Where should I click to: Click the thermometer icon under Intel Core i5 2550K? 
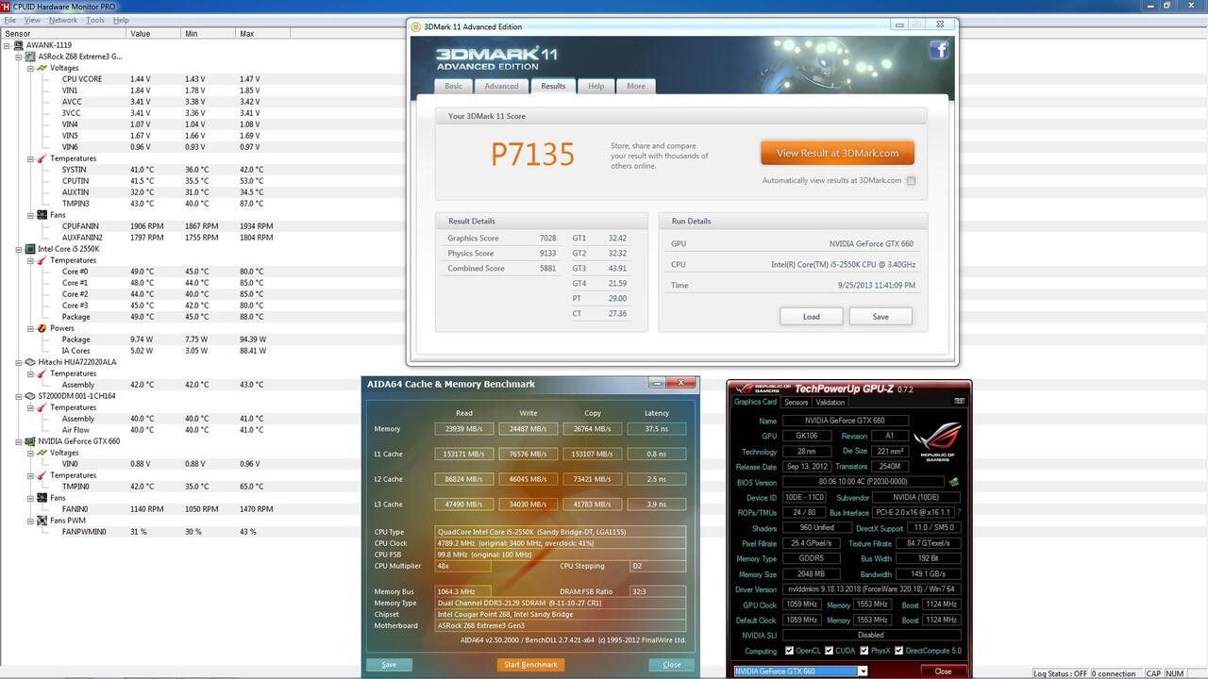42,260
